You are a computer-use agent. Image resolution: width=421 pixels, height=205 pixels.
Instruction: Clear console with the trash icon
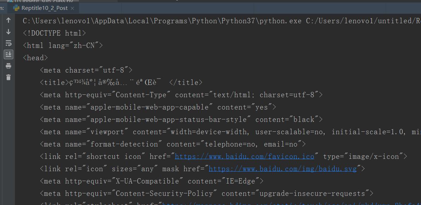click(8, 77)
